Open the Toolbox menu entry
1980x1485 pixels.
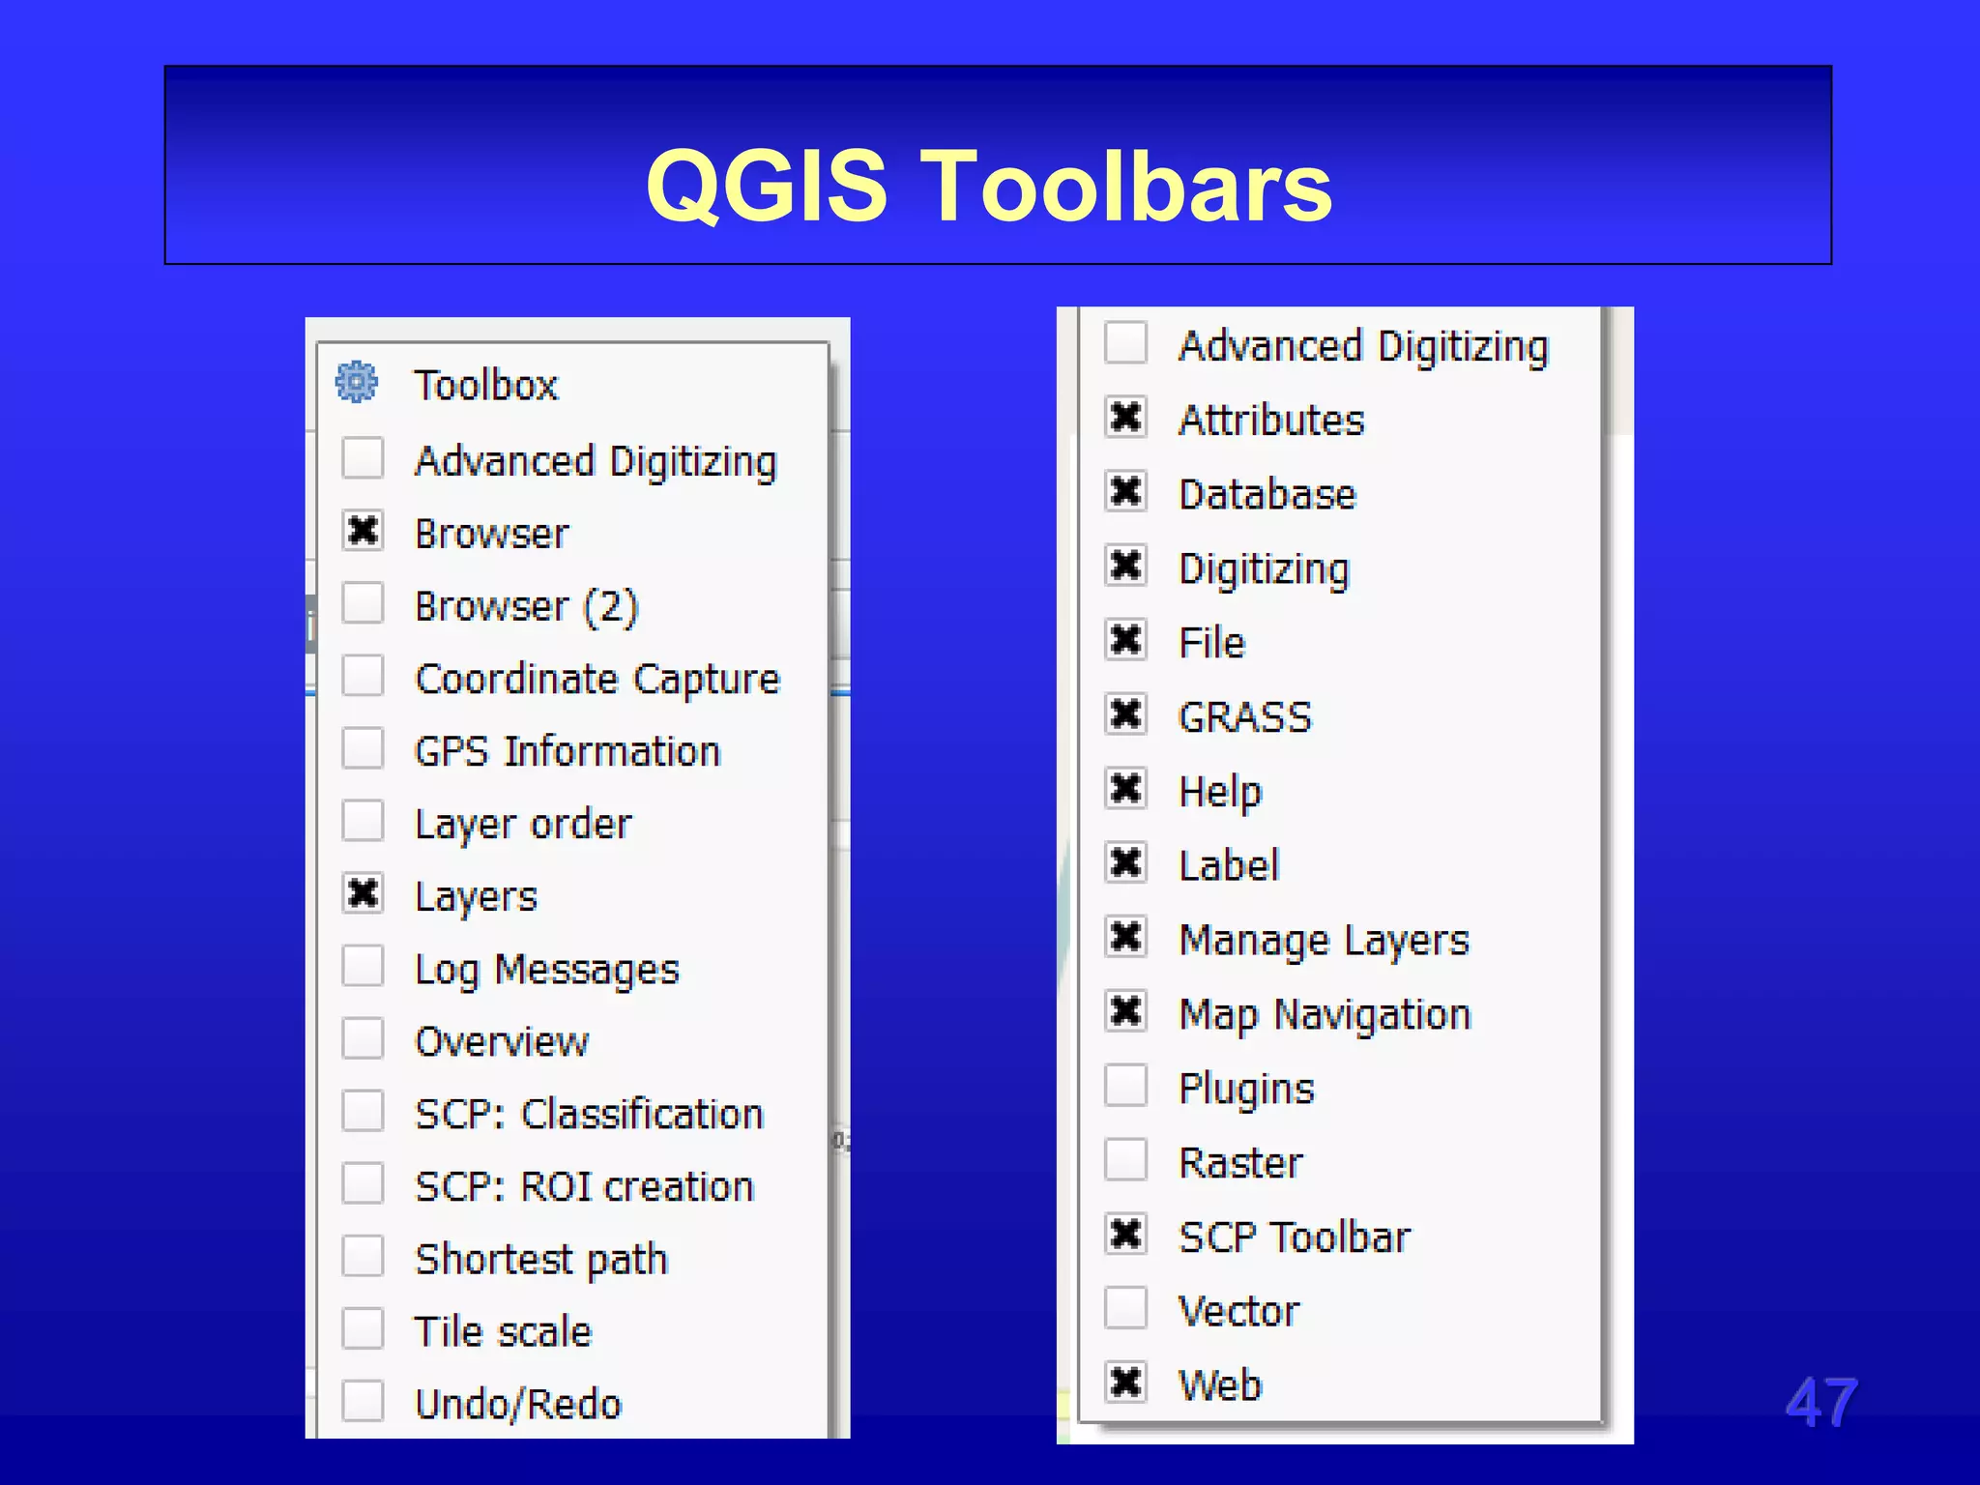tap(486, 385)
